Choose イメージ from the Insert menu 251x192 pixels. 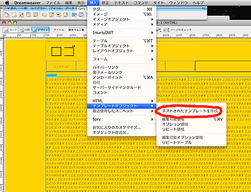point(122,14)
